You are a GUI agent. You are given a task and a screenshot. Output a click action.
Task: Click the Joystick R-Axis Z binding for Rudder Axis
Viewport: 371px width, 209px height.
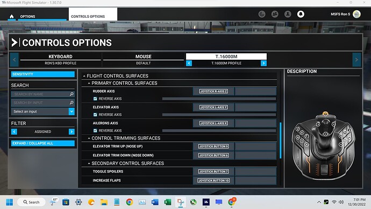(213, 91)
